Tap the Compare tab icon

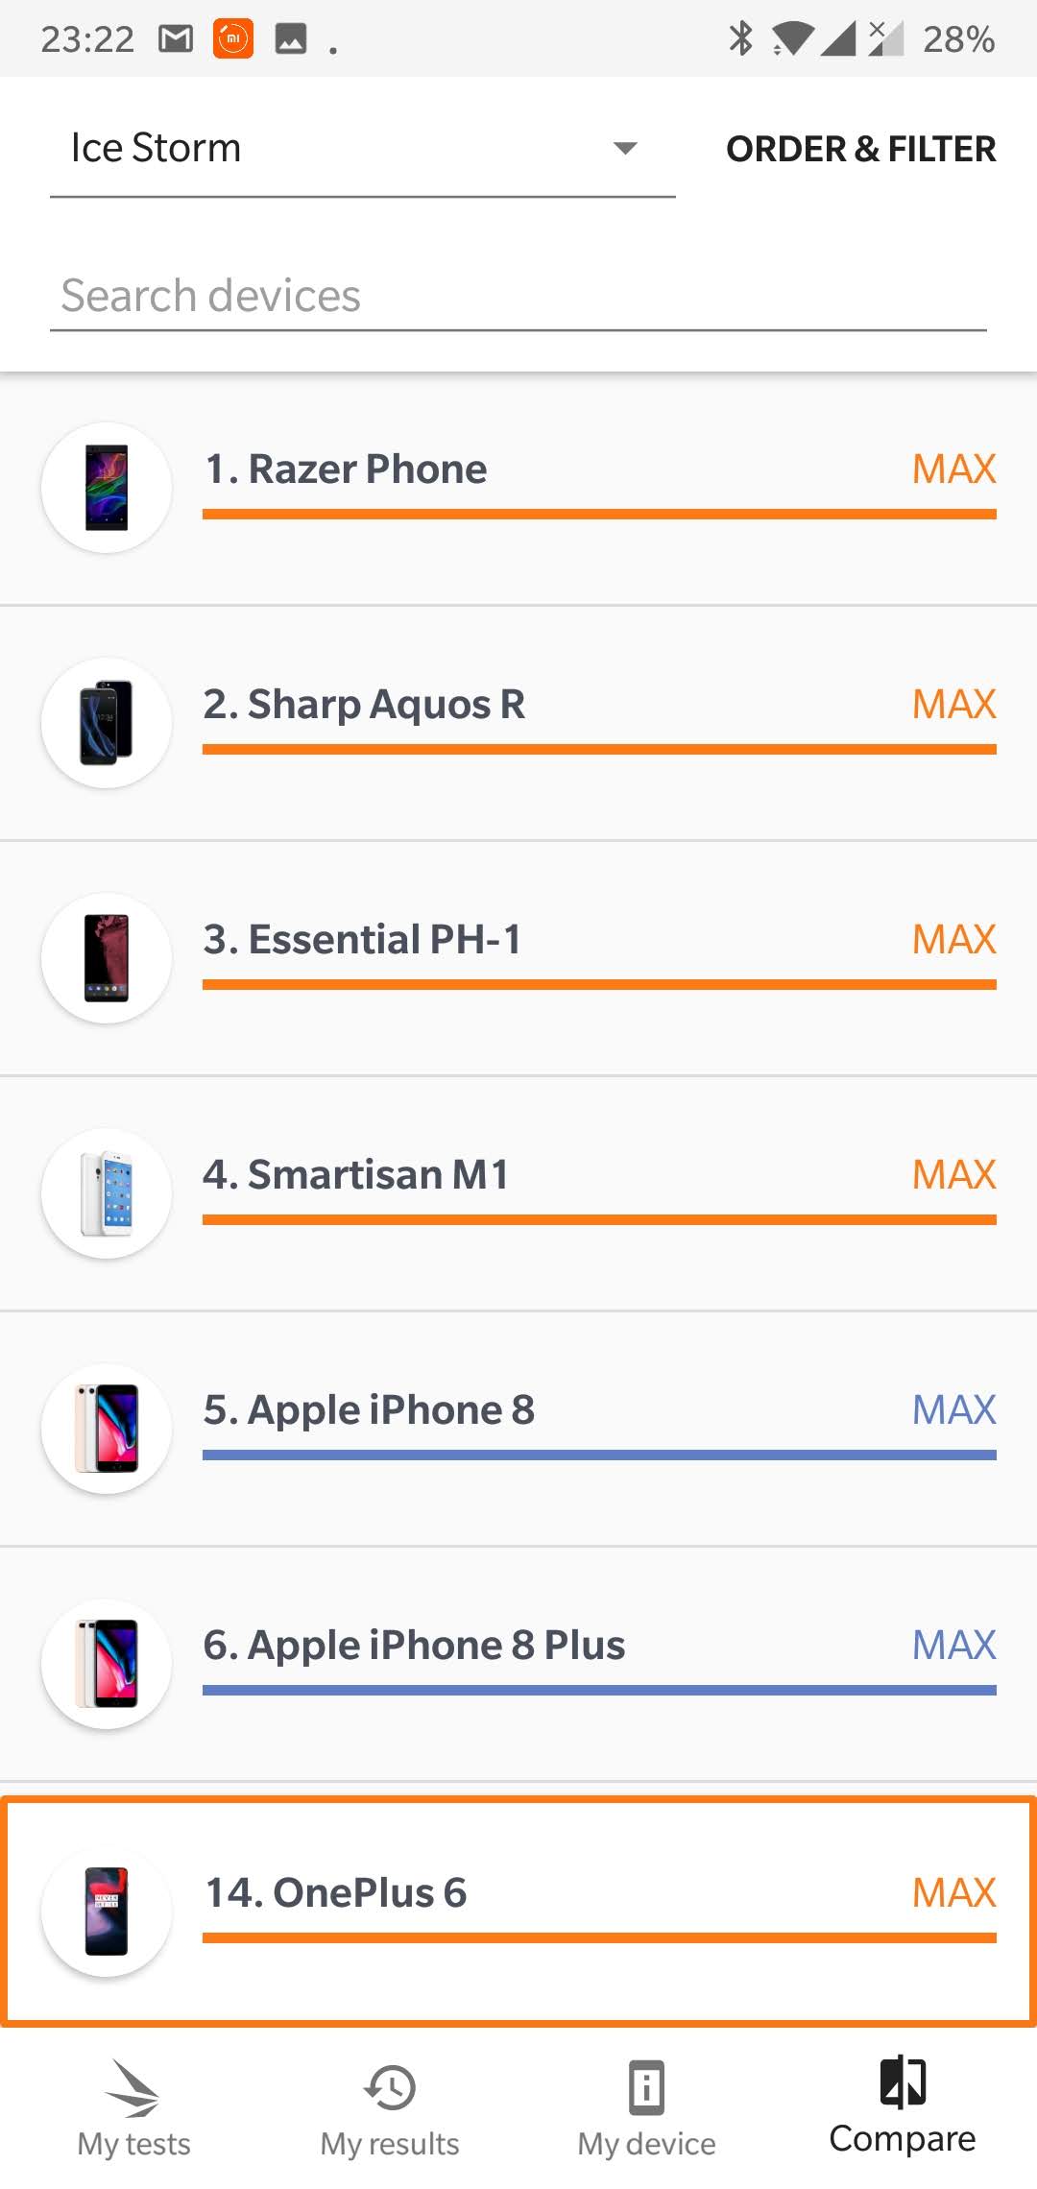click(x=903, y=2083)
